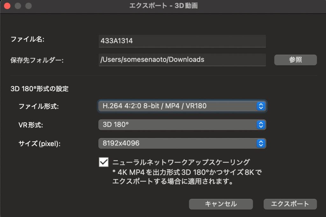
Task: Click the 3D 180°形式の設定 section heading
Action: 39,89
